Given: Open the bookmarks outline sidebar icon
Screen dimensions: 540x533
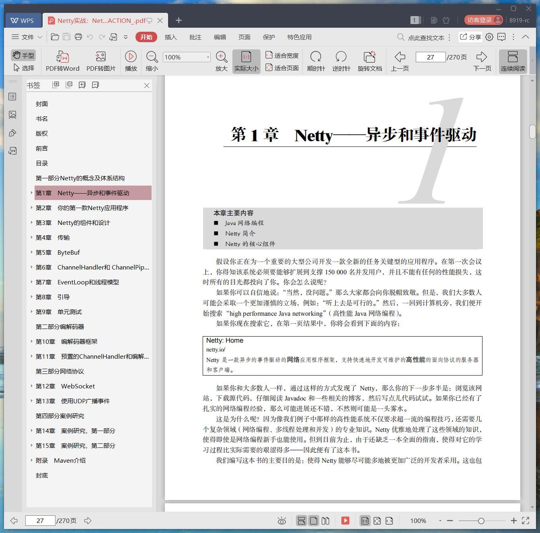Looking at the screenshot, I should point(12,96).
